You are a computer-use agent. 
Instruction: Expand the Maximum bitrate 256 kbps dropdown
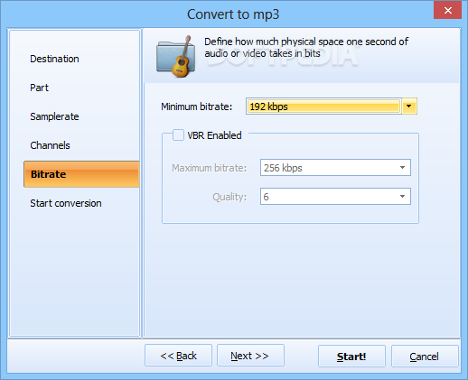click(335, 168)
